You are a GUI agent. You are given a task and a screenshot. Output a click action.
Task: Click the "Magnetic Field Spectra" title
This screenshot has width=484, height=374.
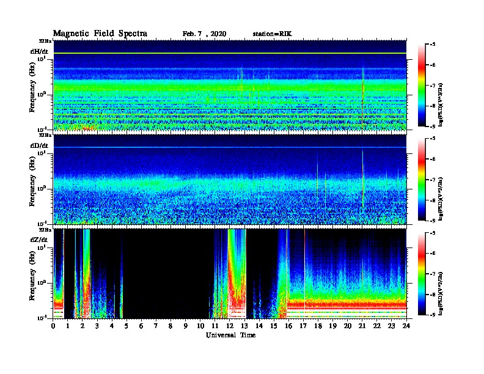pos(100,34)
